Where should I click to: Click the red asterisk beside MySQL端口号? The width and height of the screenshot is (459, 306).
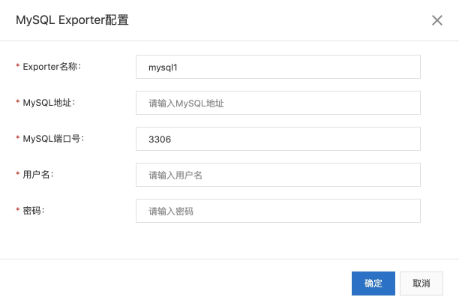tap(18, 139)
